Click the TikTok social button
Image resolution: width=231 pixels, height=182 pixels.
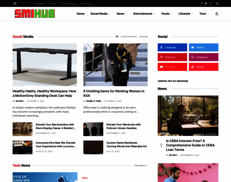pos(204,67)
